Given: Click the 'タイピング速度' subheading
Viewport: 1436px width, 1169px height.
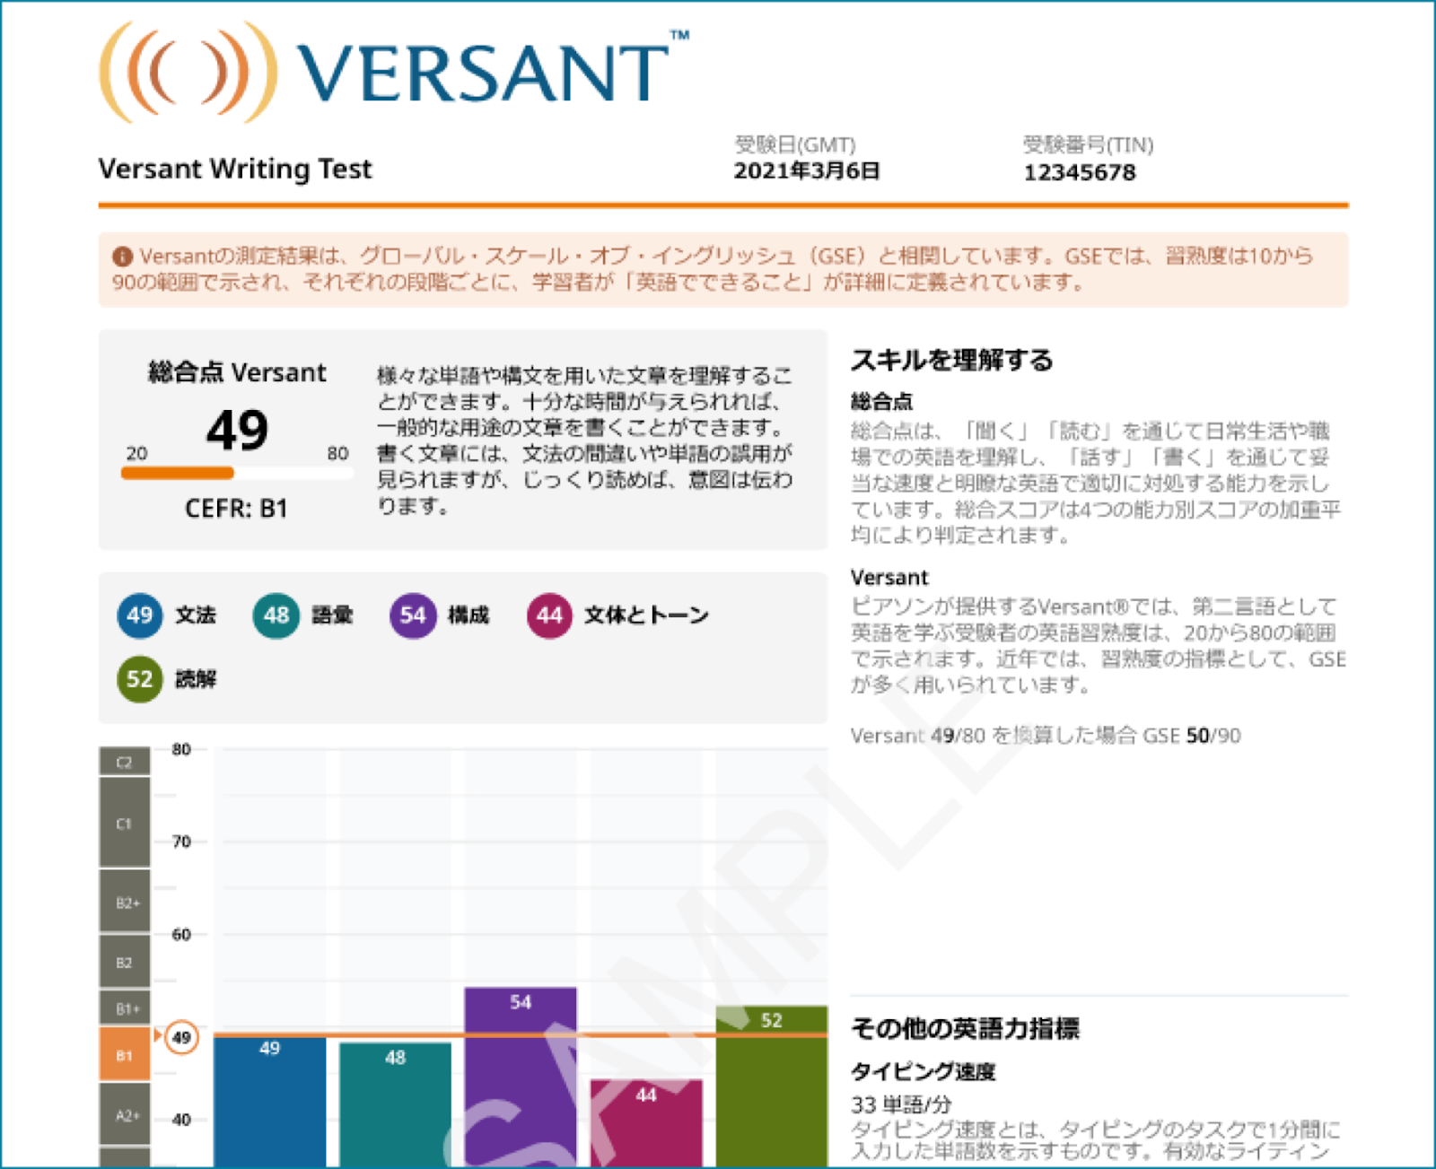Looking at the screenshot, I should [923, 1071].
